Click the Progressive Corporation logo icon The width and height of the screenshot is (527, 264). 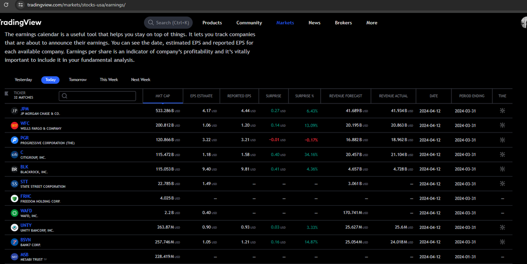coord(14,140)
